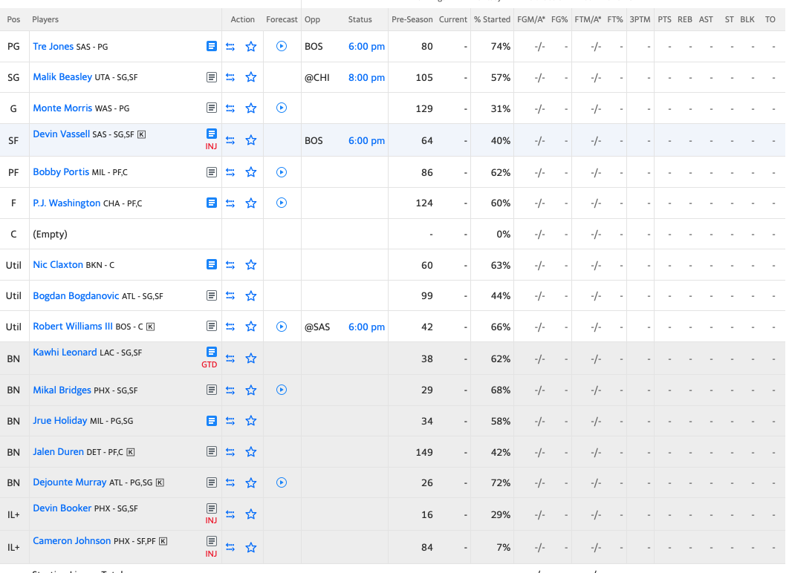Open the Bogdan Bogdanovic player link
This screenshot has width=792, height=573.
(76, 295)
